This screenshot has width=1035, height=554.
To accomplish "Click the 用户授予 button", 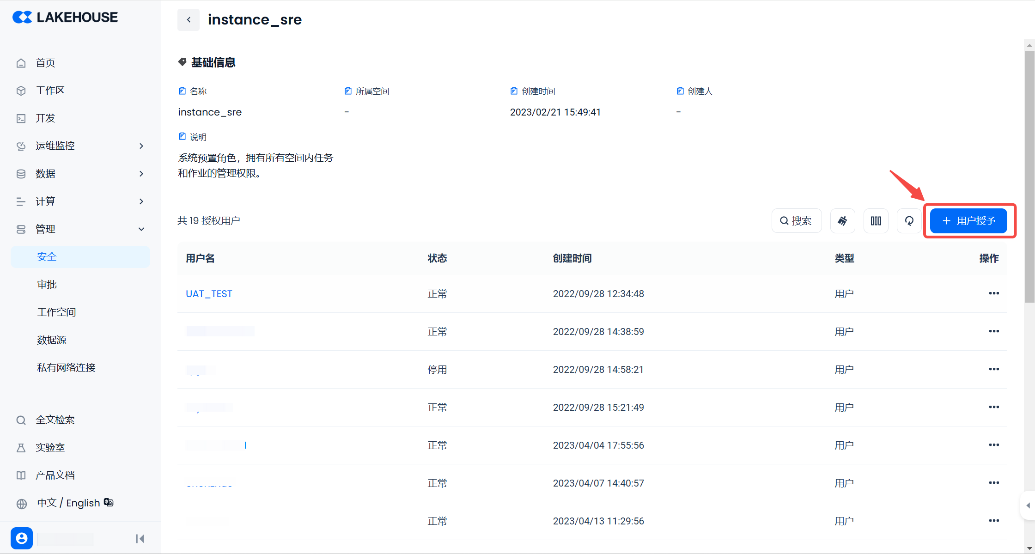I will (x=968, y=221).
